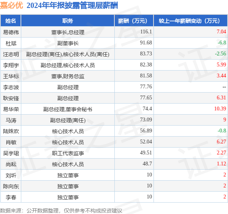Click 独立董事 in 刘圻's row
Image resolution: width=228 pixels, height=214 pixels.
pos(68,175)
